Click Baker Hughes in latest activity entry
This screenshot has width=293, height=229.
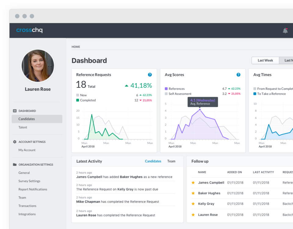coord(131,177)
